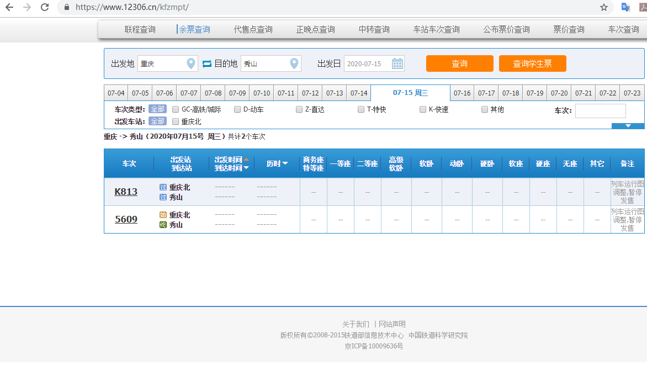Open 票价查询 menu item

coord(569,29)
